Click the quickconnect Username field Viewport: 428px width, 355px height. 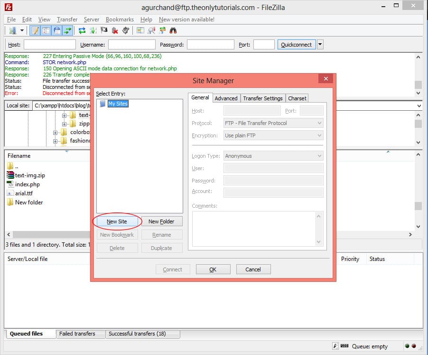click(132, 45)
